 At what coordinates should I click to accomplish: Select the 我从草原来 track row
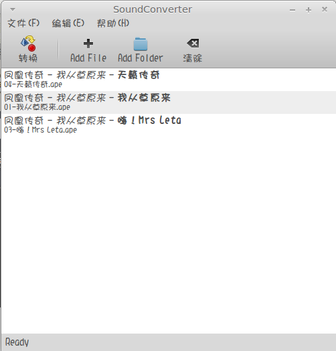(x=169, y=102)
